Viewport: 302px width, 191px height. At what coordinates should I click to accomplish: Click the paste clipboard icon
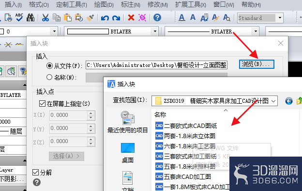tap(68, 17)
